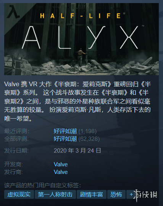The height and width of the screenshot is (206, 163).
Task: Open the Half-Life Alyx header image
Action: pyautogui.click(x=82, y=39)
